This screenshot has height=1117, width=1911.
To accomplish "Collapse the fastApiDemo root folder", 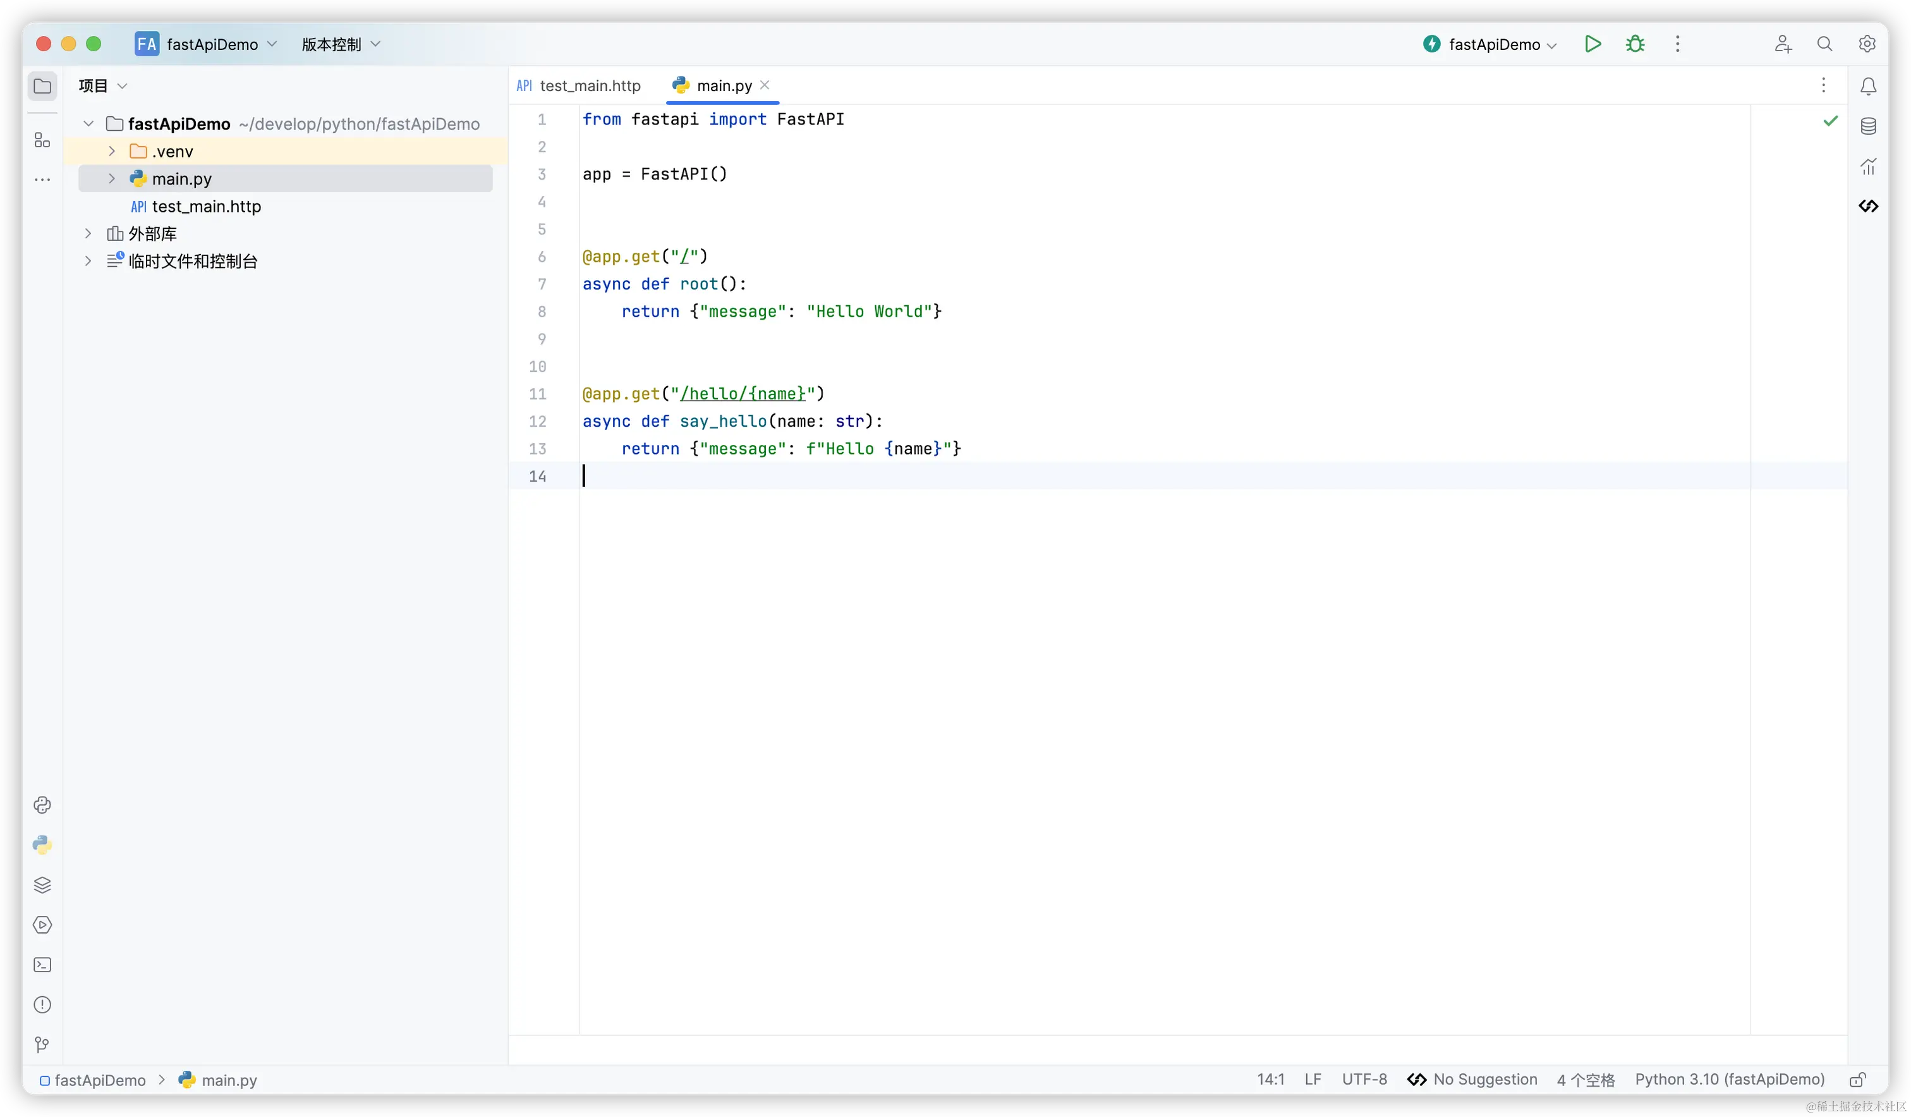I will point(88,124).
